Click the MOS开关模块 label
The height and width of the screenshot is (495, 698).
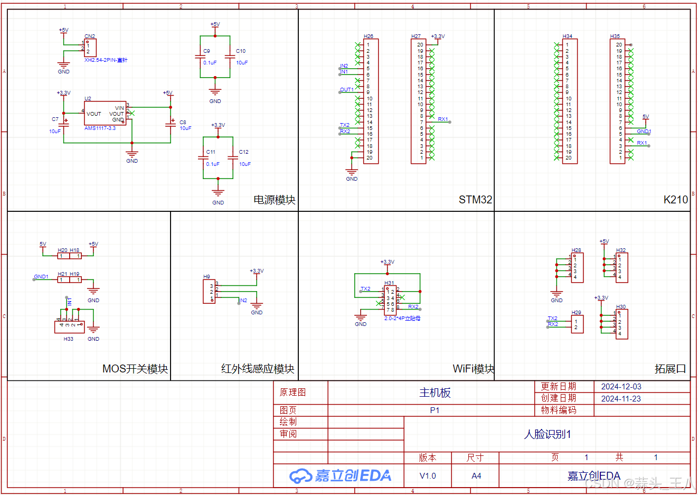pos(135,369)
